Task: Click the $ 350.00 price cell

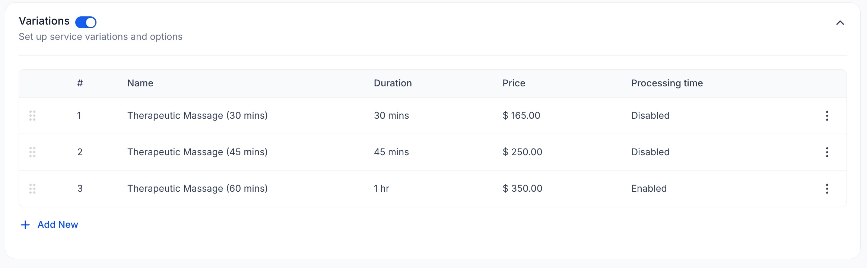Action: coord(522,188)
